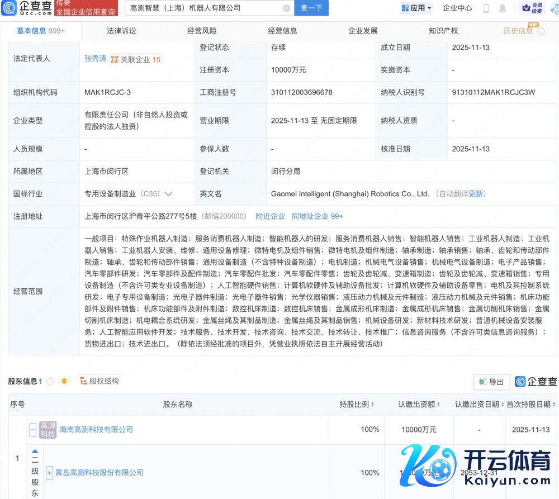Collapse the 海南高测科技有限公司 shareholder row

(x=33, y=430)
